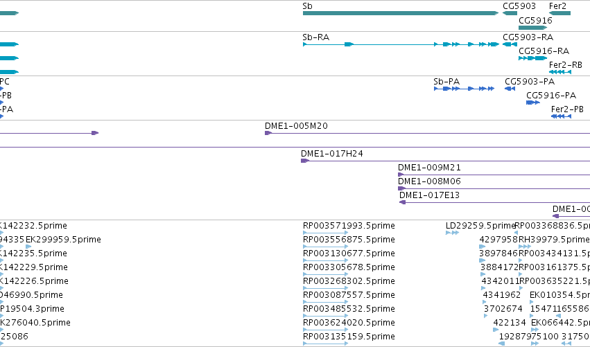Click the CG5916-RA transcript label

(x=544, y=51)
